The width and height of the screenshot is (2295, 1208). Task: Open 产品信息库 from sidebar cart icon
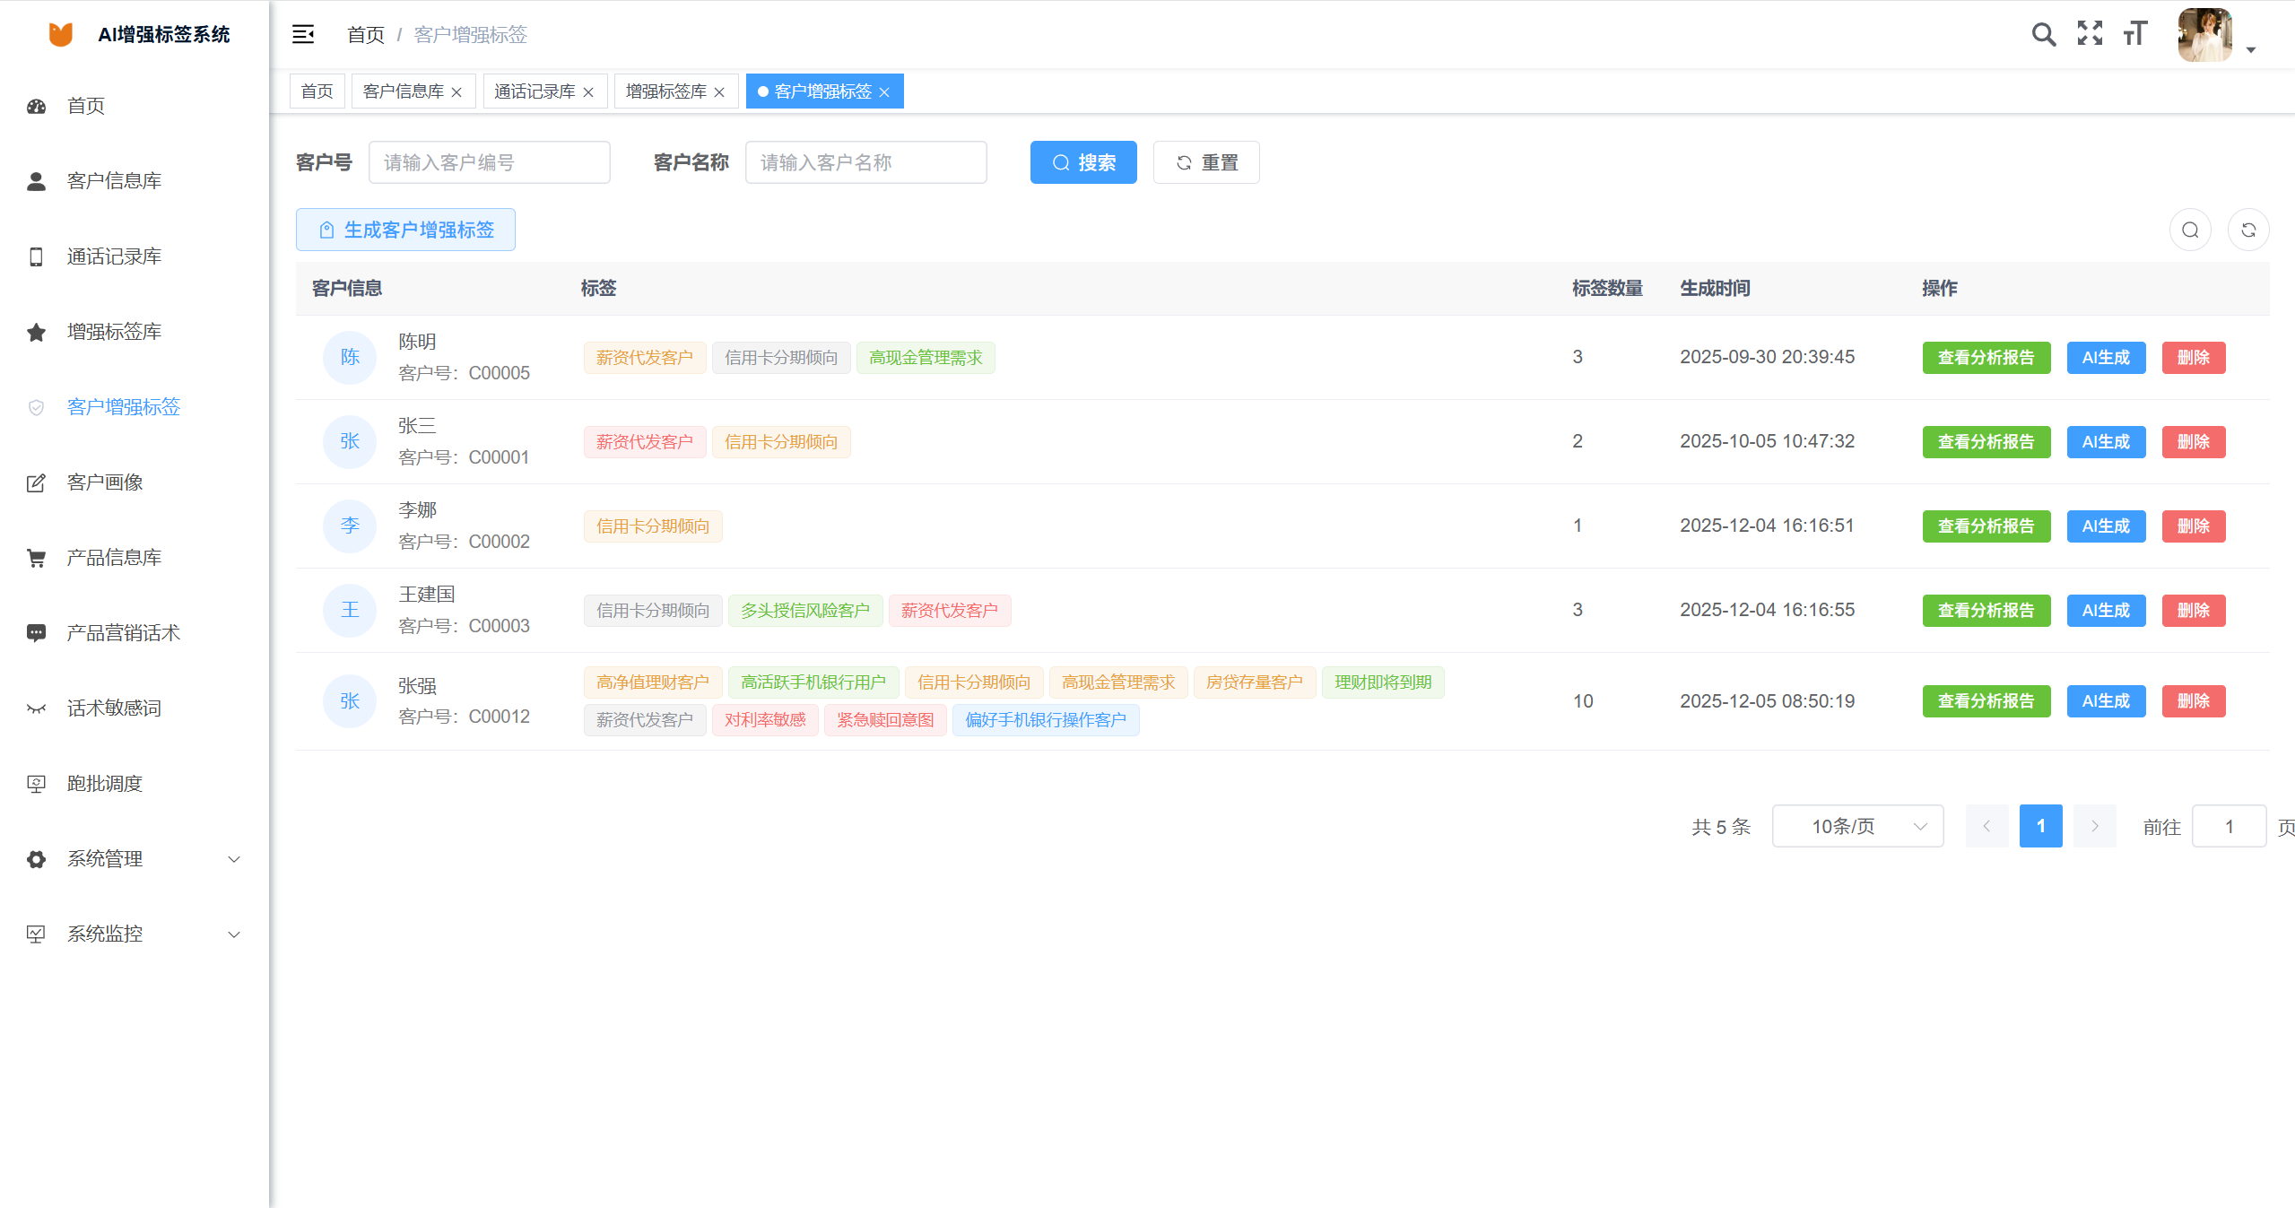[x=36, y=558]
